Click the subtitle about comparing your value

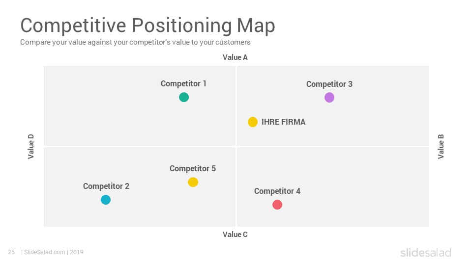135,42
